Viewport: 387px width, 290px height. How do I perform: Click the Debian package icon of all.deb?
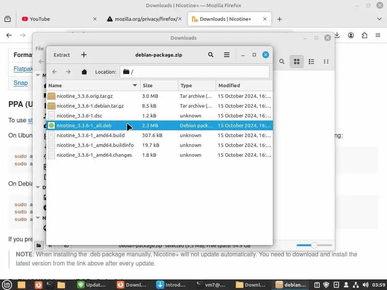coord(51,125)
